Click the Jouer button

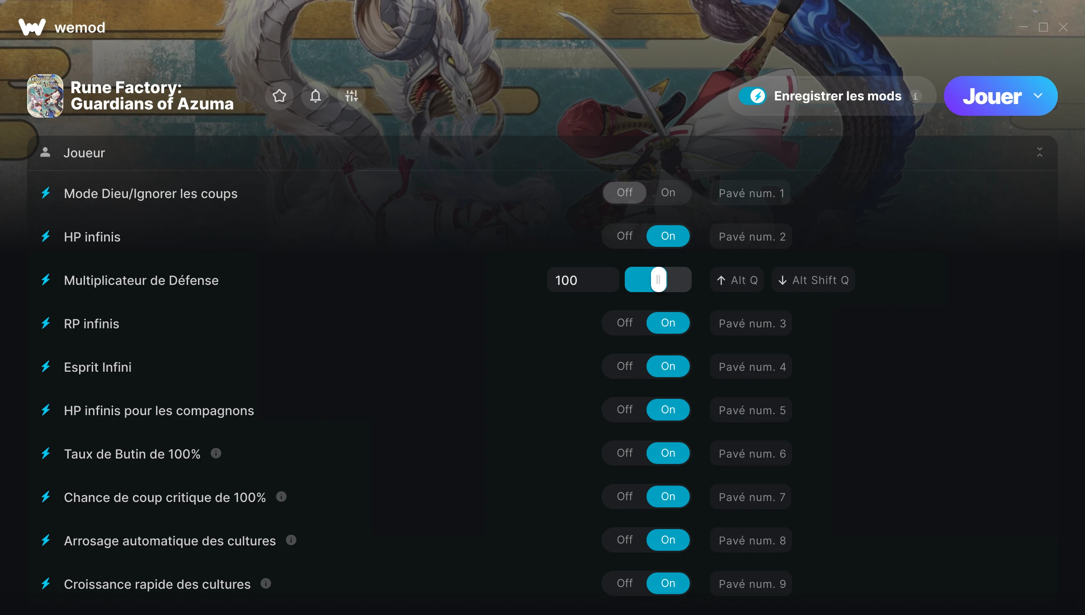[x=992, y=96]
